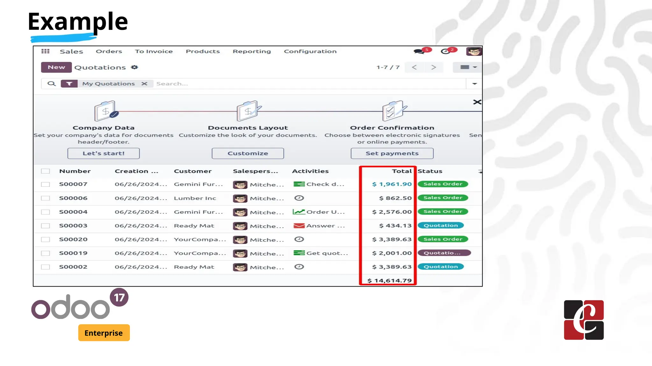Click the user avatar in top bar
Image resolution: width=652 pixels, height=366 pixels.
(x=474, y=51)
